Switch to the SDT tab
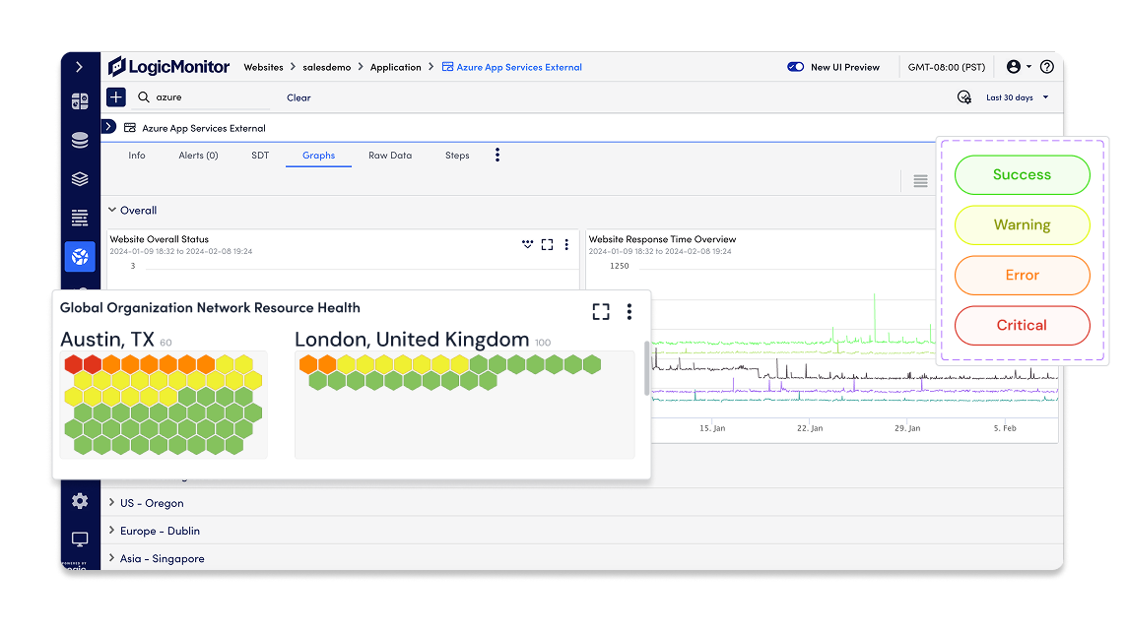Viewport: 1126px width, 634px height. click(x=260, y=156)
